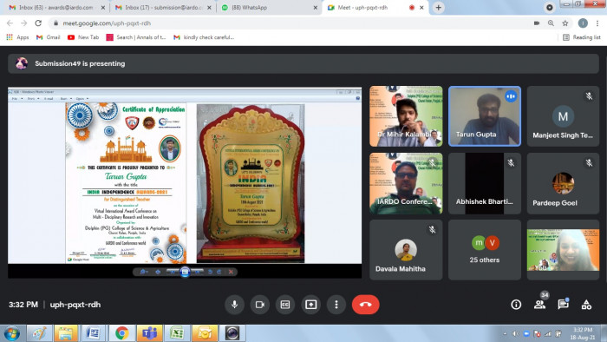Turn on closed captions CC button
This screenshot has height=342, width=607.
tap(285, 305)
